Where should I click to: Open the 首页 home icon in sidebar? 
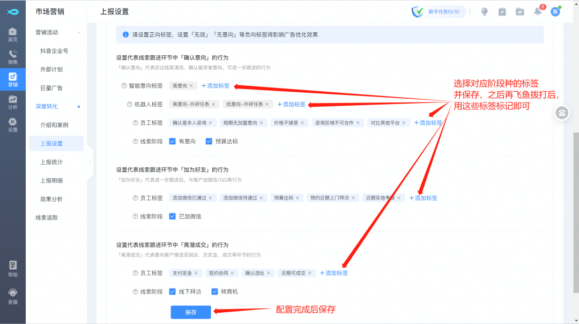tap(12, 34)
